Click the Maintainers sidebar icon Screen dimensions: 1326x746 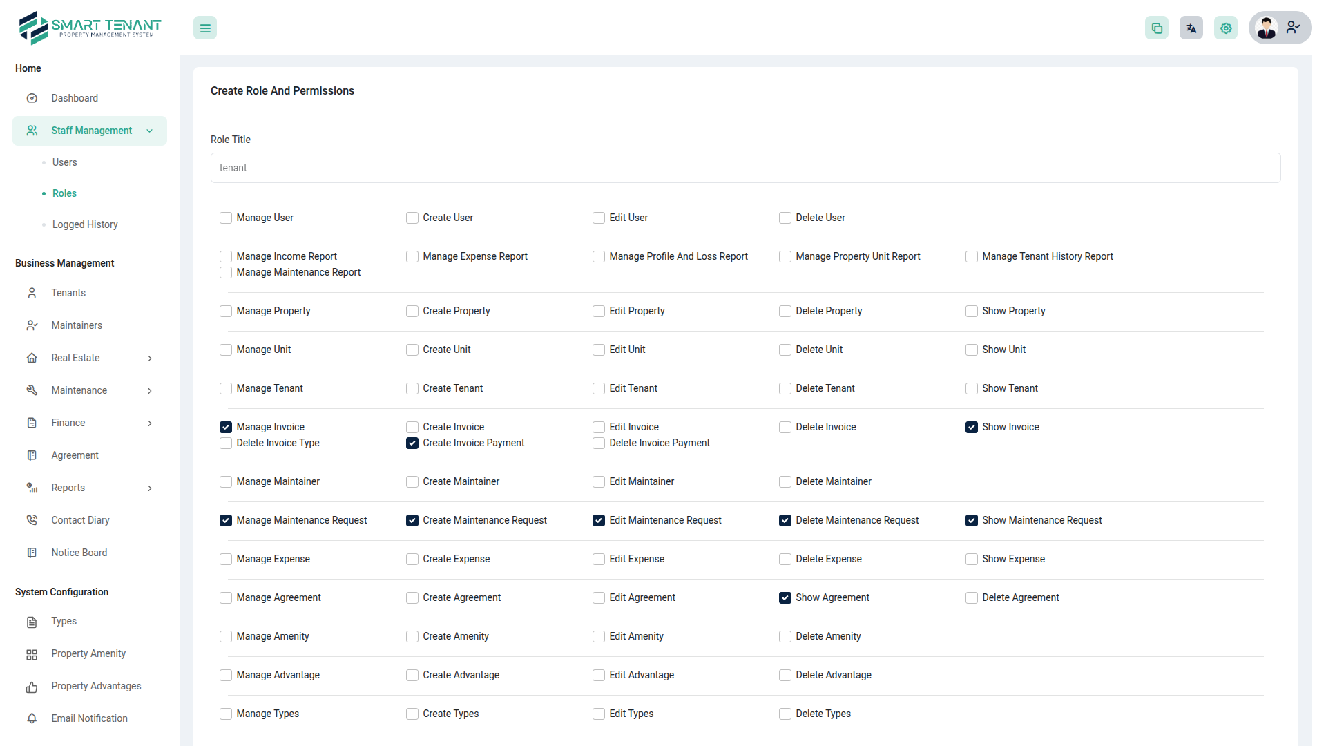coord(32,325)
